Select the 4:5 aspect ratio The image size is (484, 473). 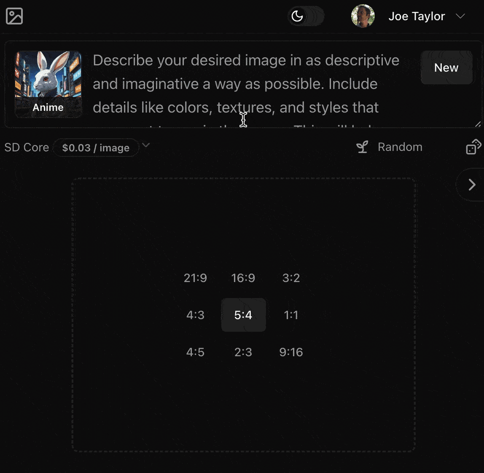point(195,352)
